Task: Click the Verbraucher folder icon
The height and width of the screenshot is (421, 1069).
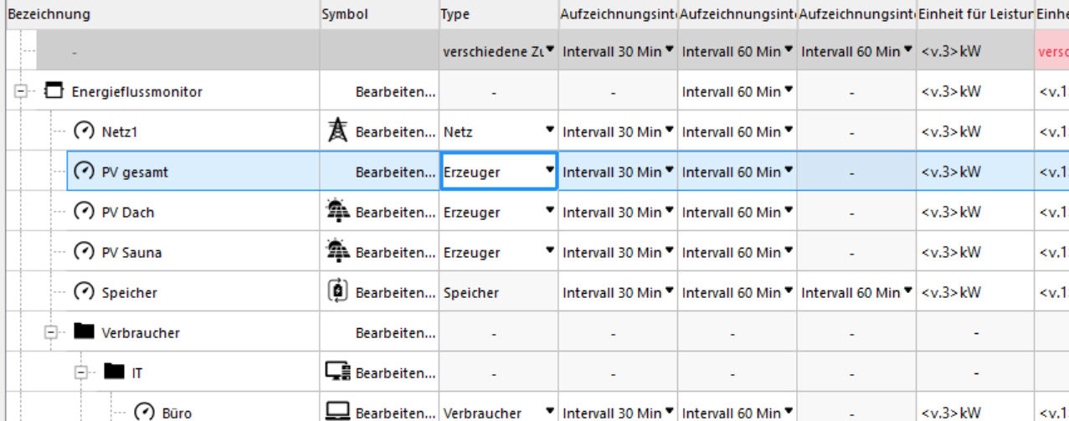Action: (x=84, y=331)
